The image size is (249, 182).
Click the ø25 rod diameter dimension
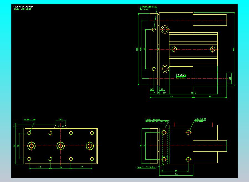point(230,78)
